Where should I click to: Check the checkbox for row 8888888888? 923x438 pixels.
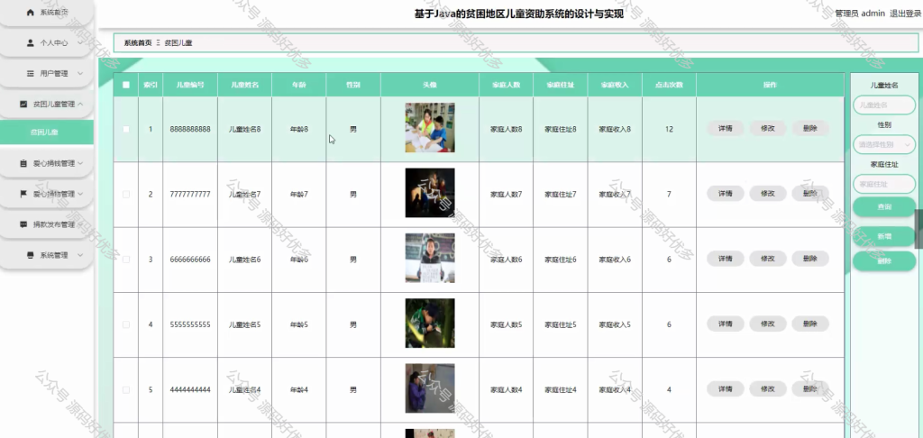(x=126, y=129)
